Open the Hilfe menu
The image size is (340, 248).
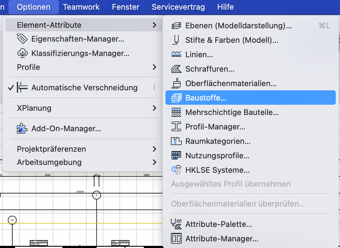click(x=225, y=7)
